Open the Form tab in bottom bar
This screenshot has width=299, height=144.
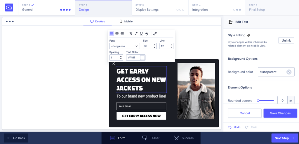(118, 138)
